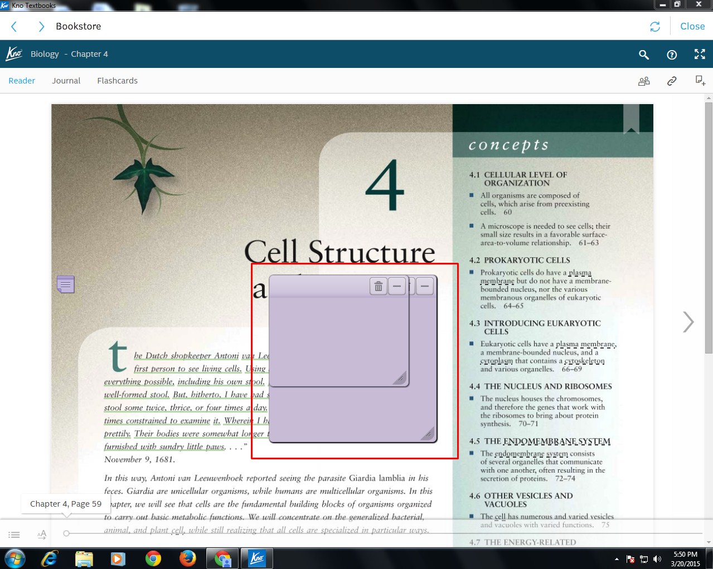Open Google Chrome from taskbar
Viewport: 713px width, 569px height.
point(153,558)
